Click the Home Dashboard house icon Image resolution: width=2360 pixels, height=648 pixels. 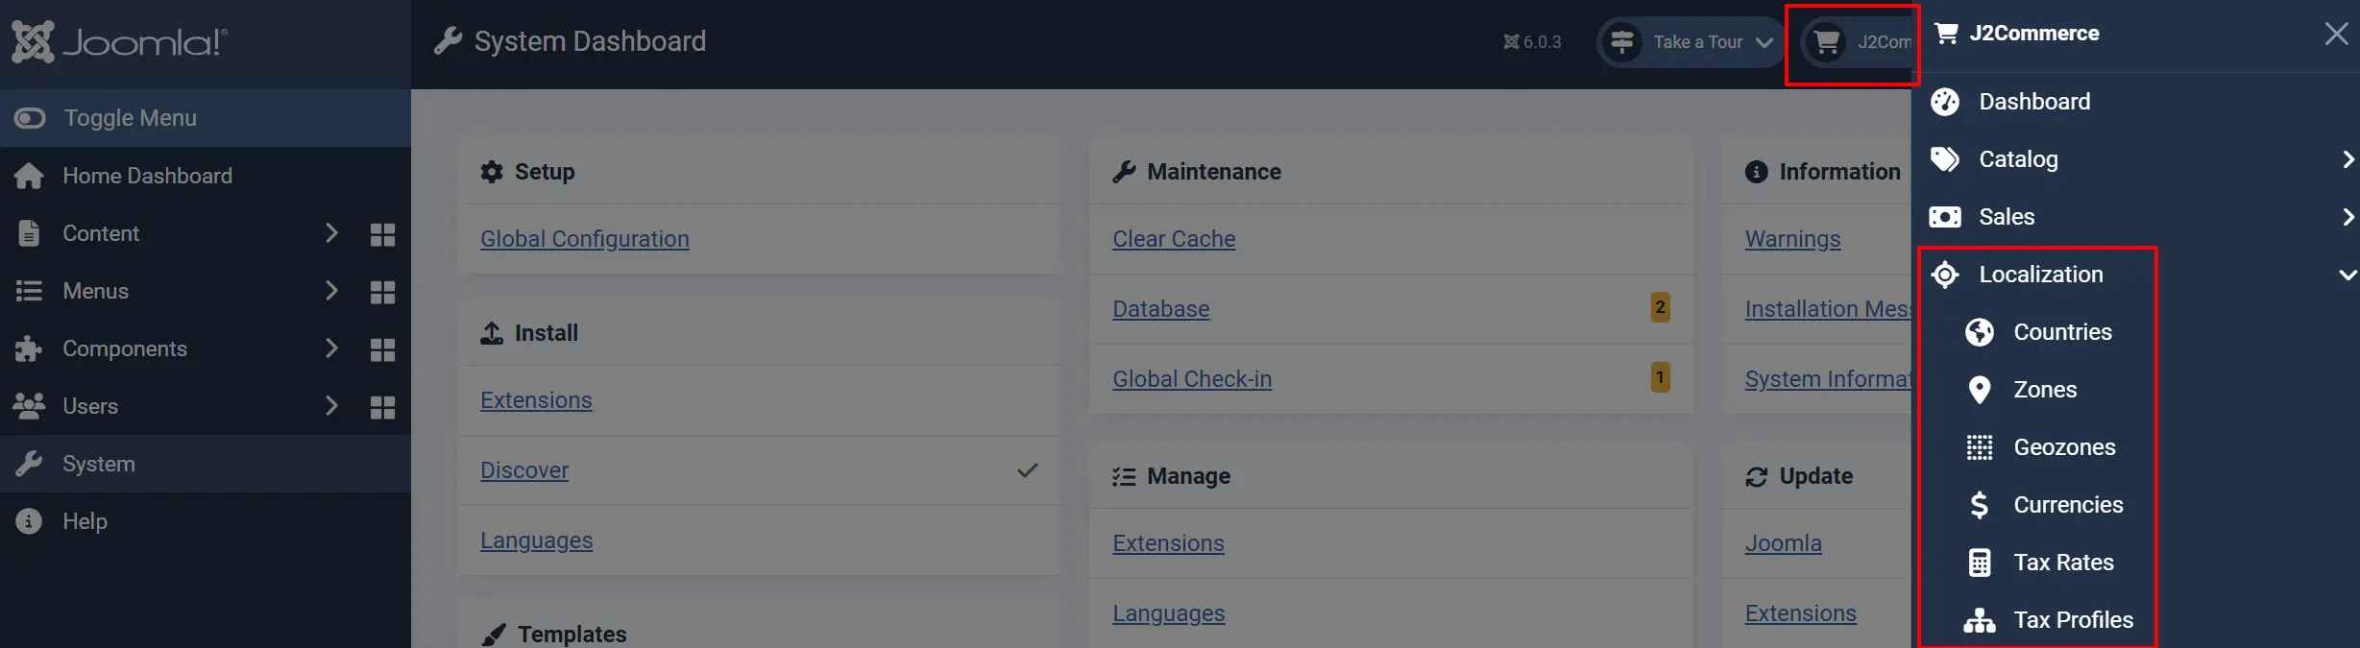tap(29, 176)
